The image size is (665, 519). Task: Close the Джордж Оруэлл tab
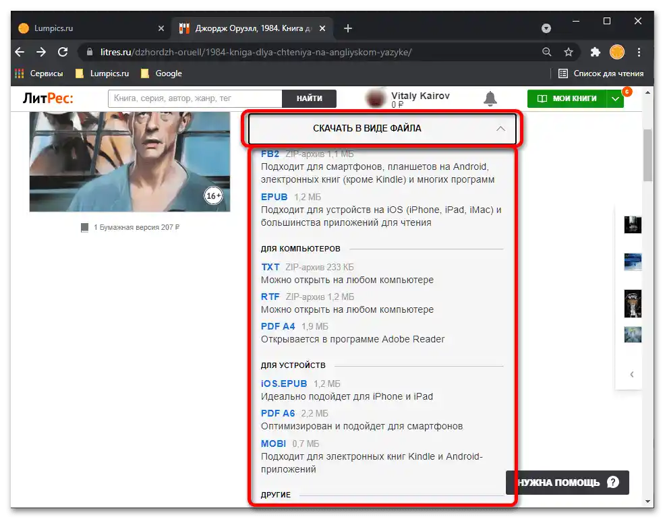[x=322, y=28]
